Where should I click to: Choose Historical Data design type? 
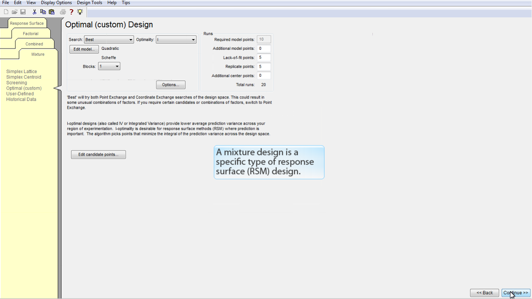(21, 100)
